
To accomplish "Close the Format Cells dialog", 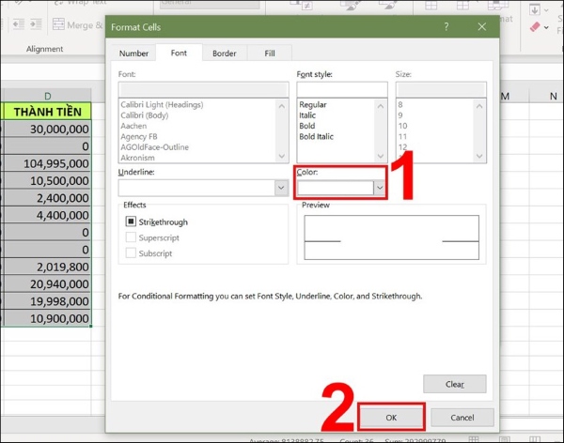I will (482, 27).
